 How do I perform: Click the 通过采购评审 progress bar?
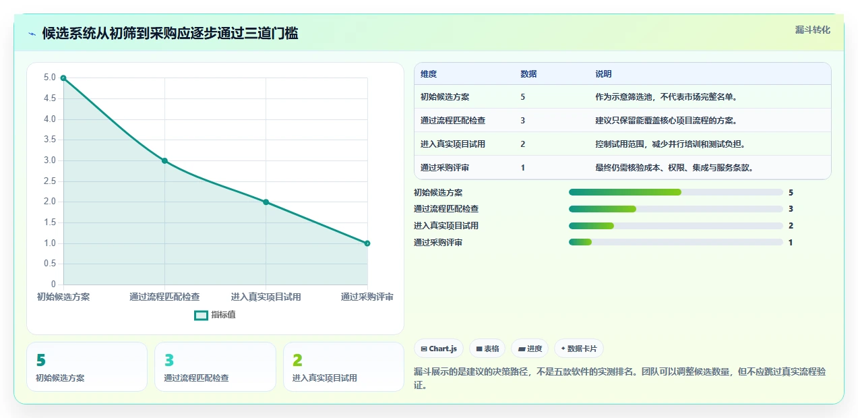676,243
